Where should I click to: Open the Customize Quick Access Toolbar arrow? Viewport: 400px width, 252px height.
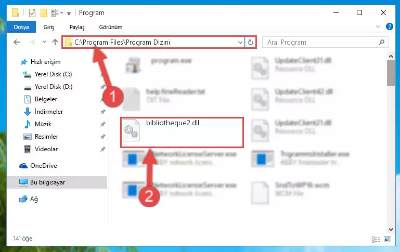click(69, 14)
